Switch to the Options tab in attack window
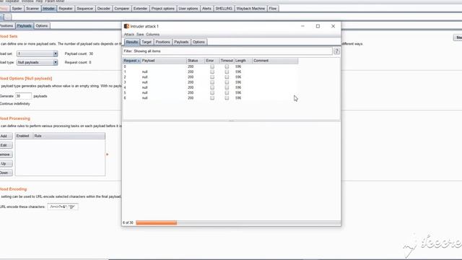Image resolution: width=462 pixels, height=260 pixels. tap(199, 42)
